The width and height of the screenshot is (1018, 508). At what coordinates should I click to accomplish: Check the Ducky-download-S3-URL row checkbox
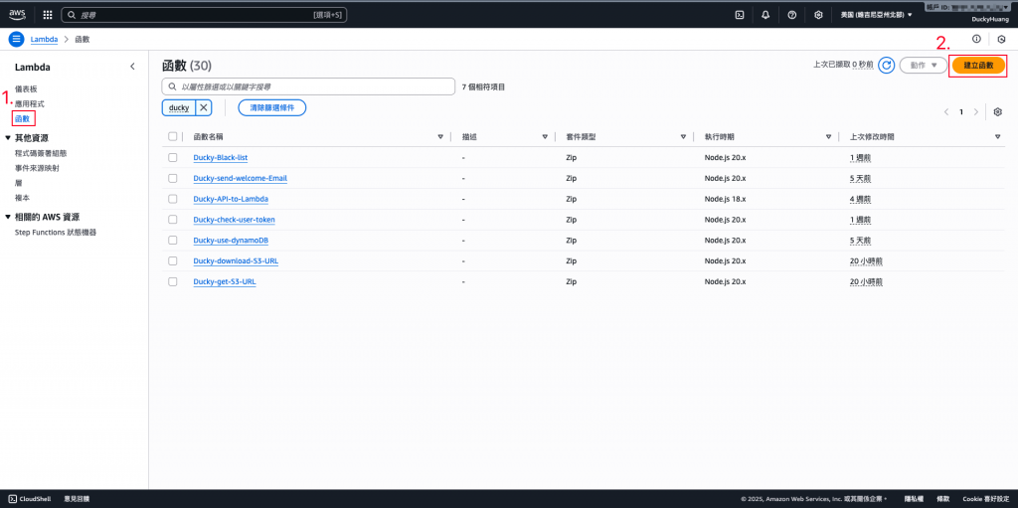[x=172, y=261]
